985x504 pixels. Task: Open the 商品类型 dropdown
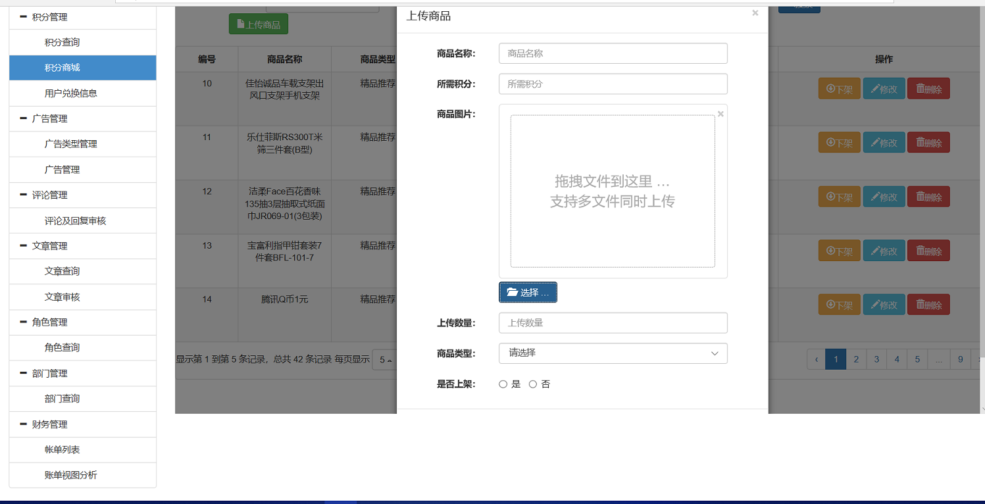click(x=613, y=353)
